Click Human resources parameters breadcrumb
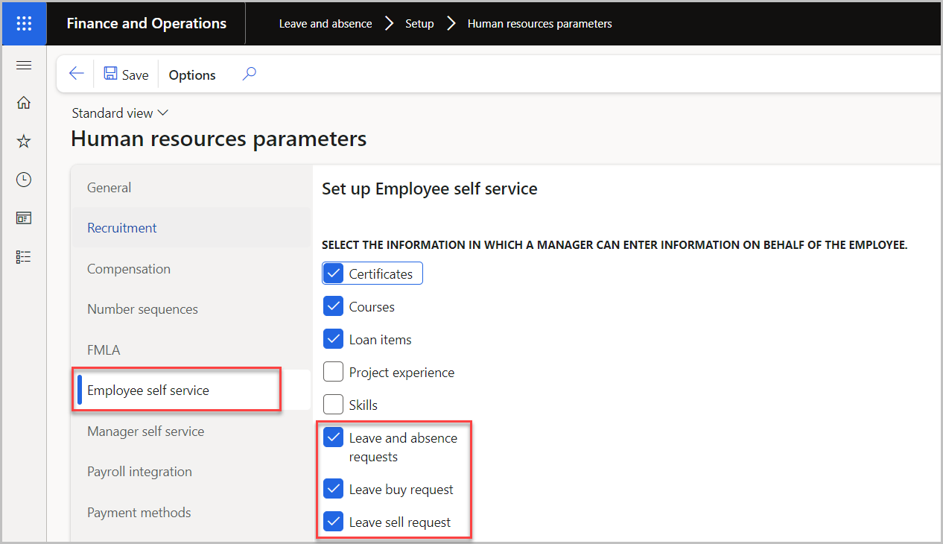 (540, 24)
